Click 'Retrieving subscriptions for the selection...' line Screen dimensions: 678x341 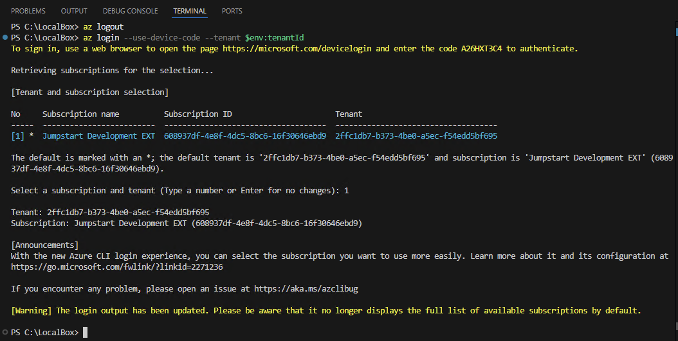point(112,71)
